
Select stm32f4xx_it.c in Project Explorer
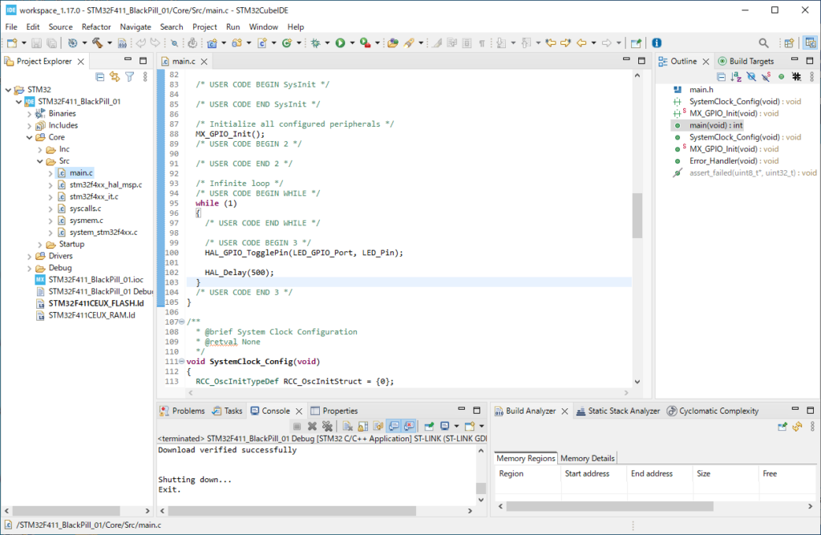tap(94, 197)
